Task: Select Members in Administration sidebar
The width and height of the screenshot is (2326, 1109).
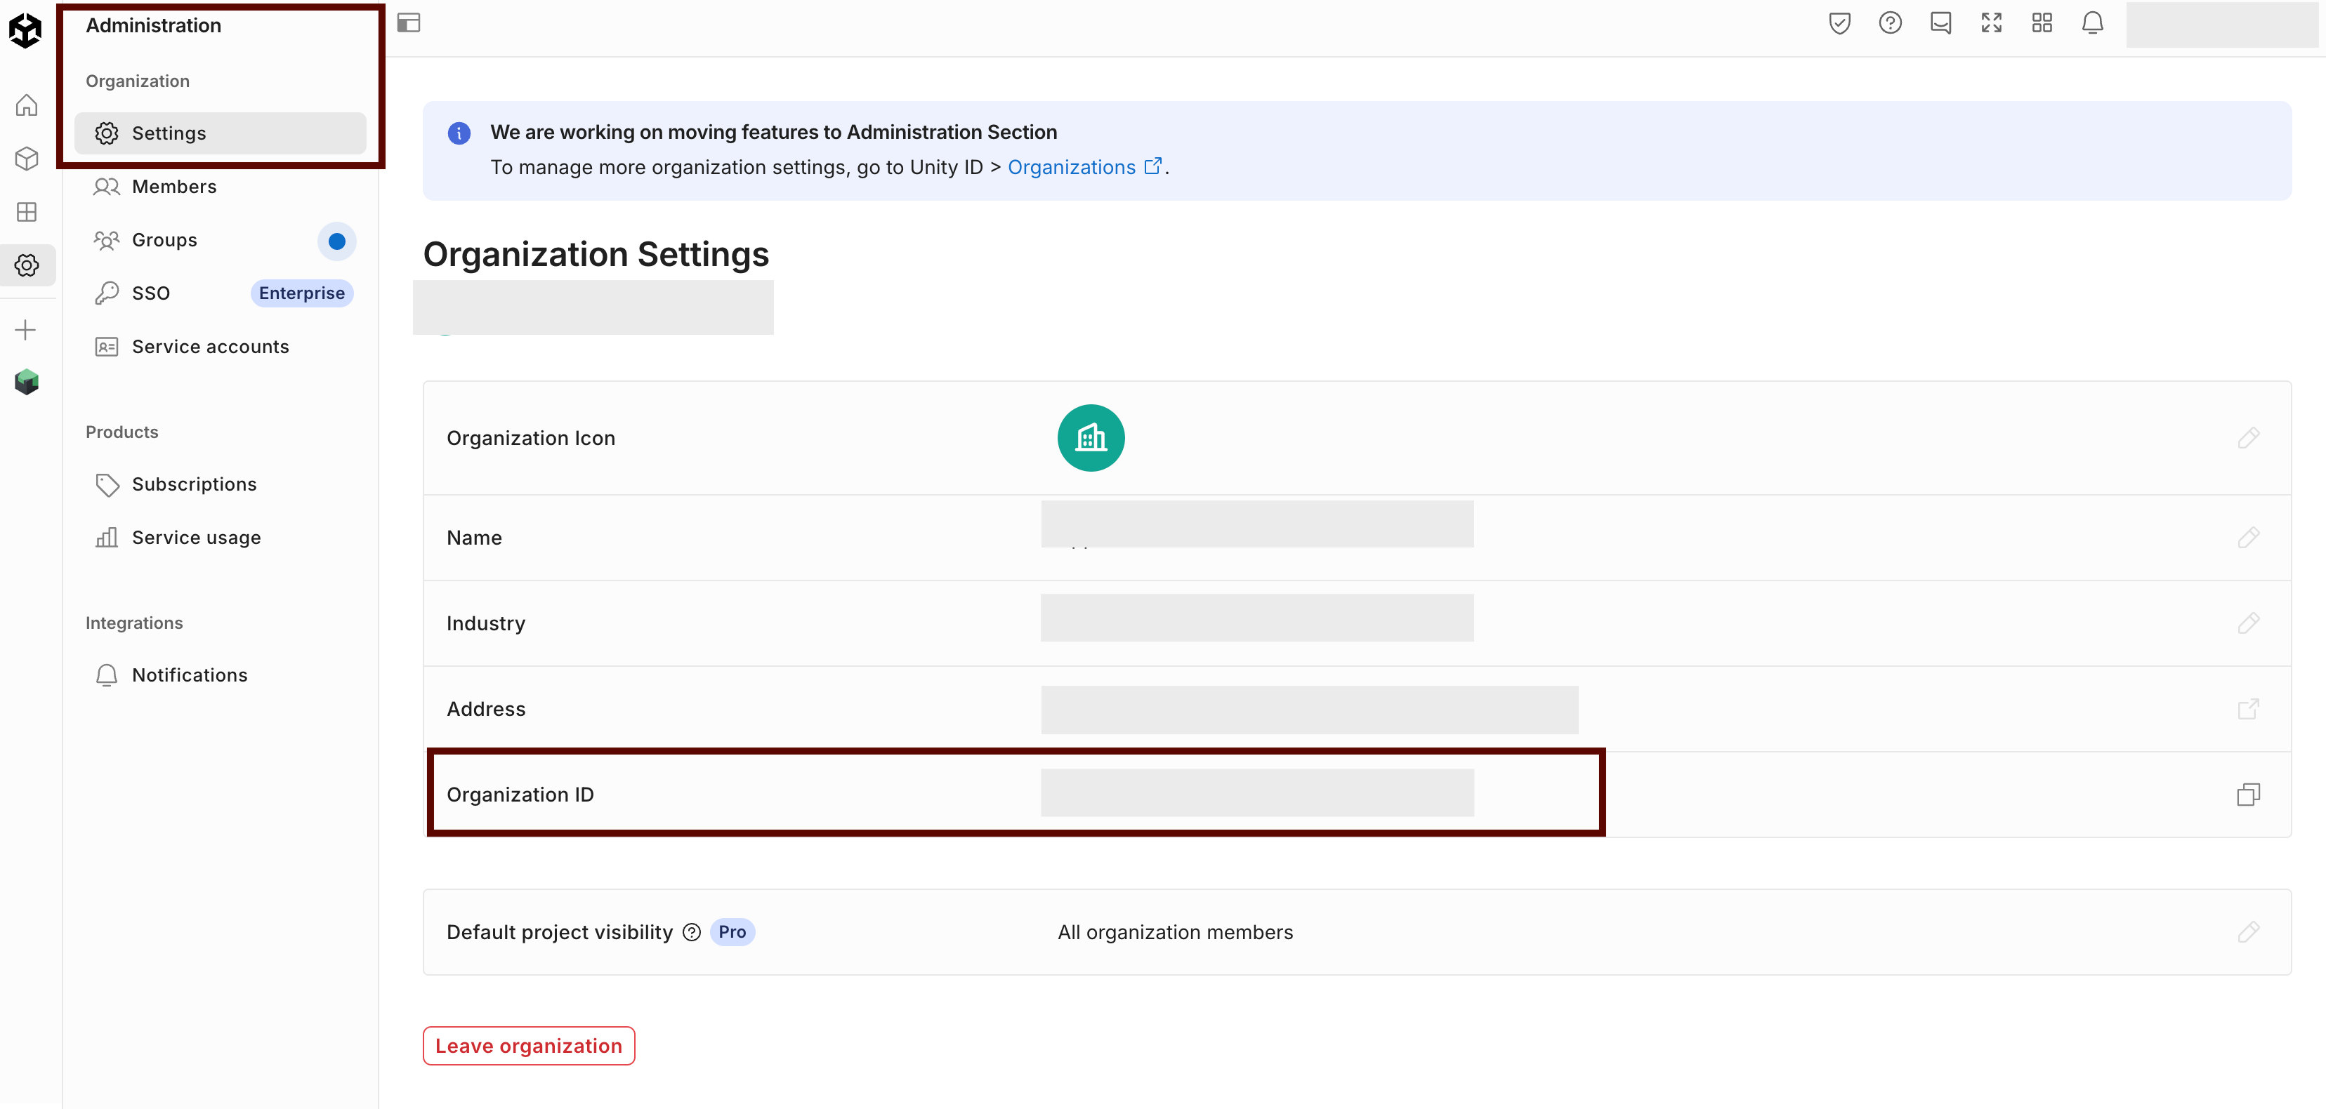Action: (x=173, y=187)
